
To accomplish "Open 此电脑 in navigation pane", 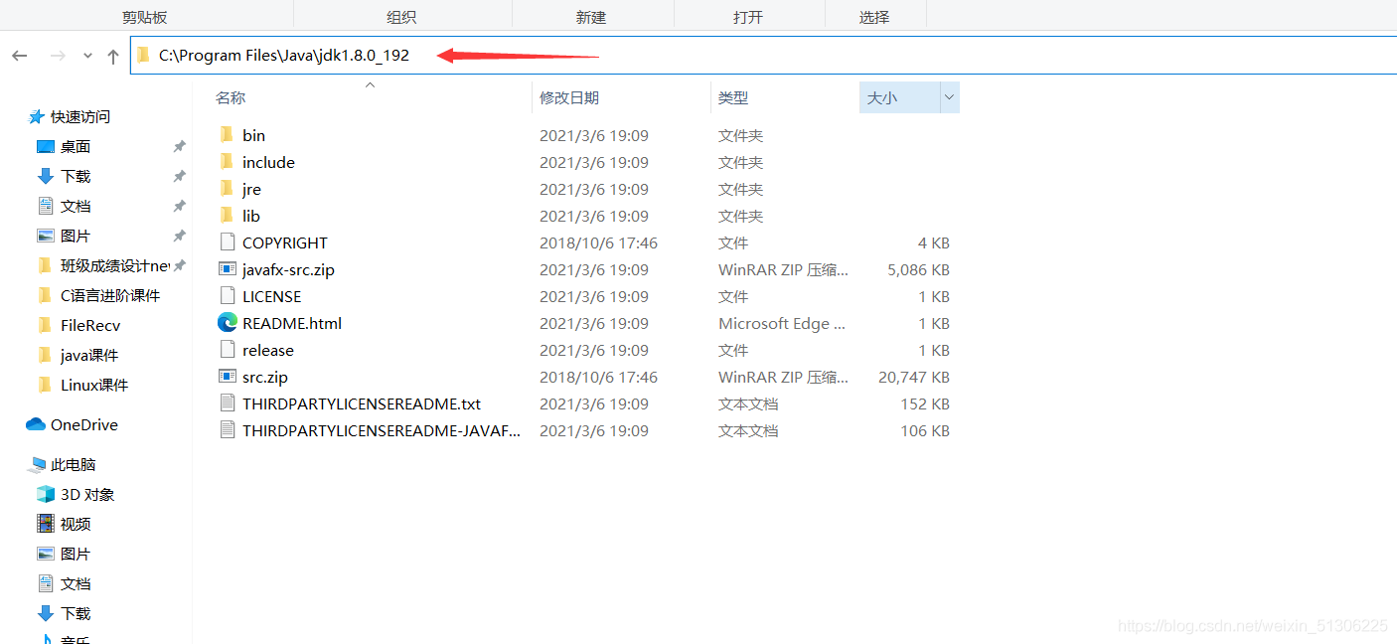I will 74,464.
